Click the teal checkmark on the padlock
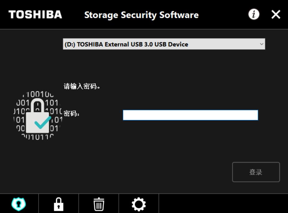This screenshot has width=288, height=213. [x=42, y=123]
